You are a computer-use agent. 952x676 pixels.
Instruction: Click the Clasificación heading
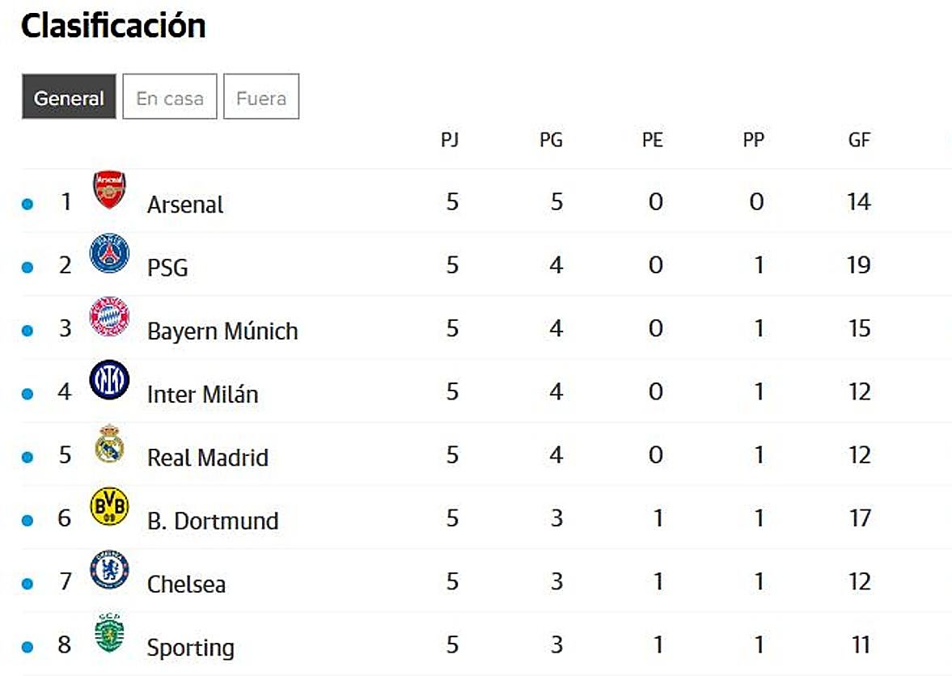(113, 26)
